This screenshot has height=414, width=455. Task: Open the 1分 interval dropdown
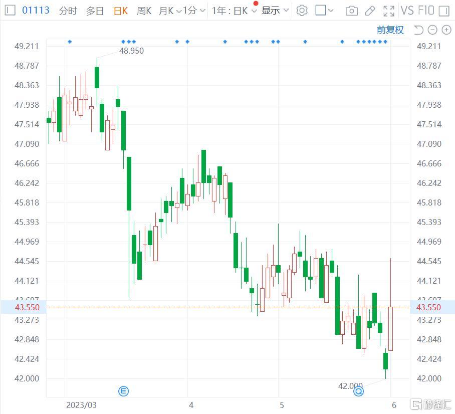click(194, 11)
